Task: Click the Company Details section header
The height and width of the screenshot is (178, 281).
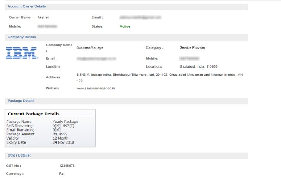Action: (22, 37)
